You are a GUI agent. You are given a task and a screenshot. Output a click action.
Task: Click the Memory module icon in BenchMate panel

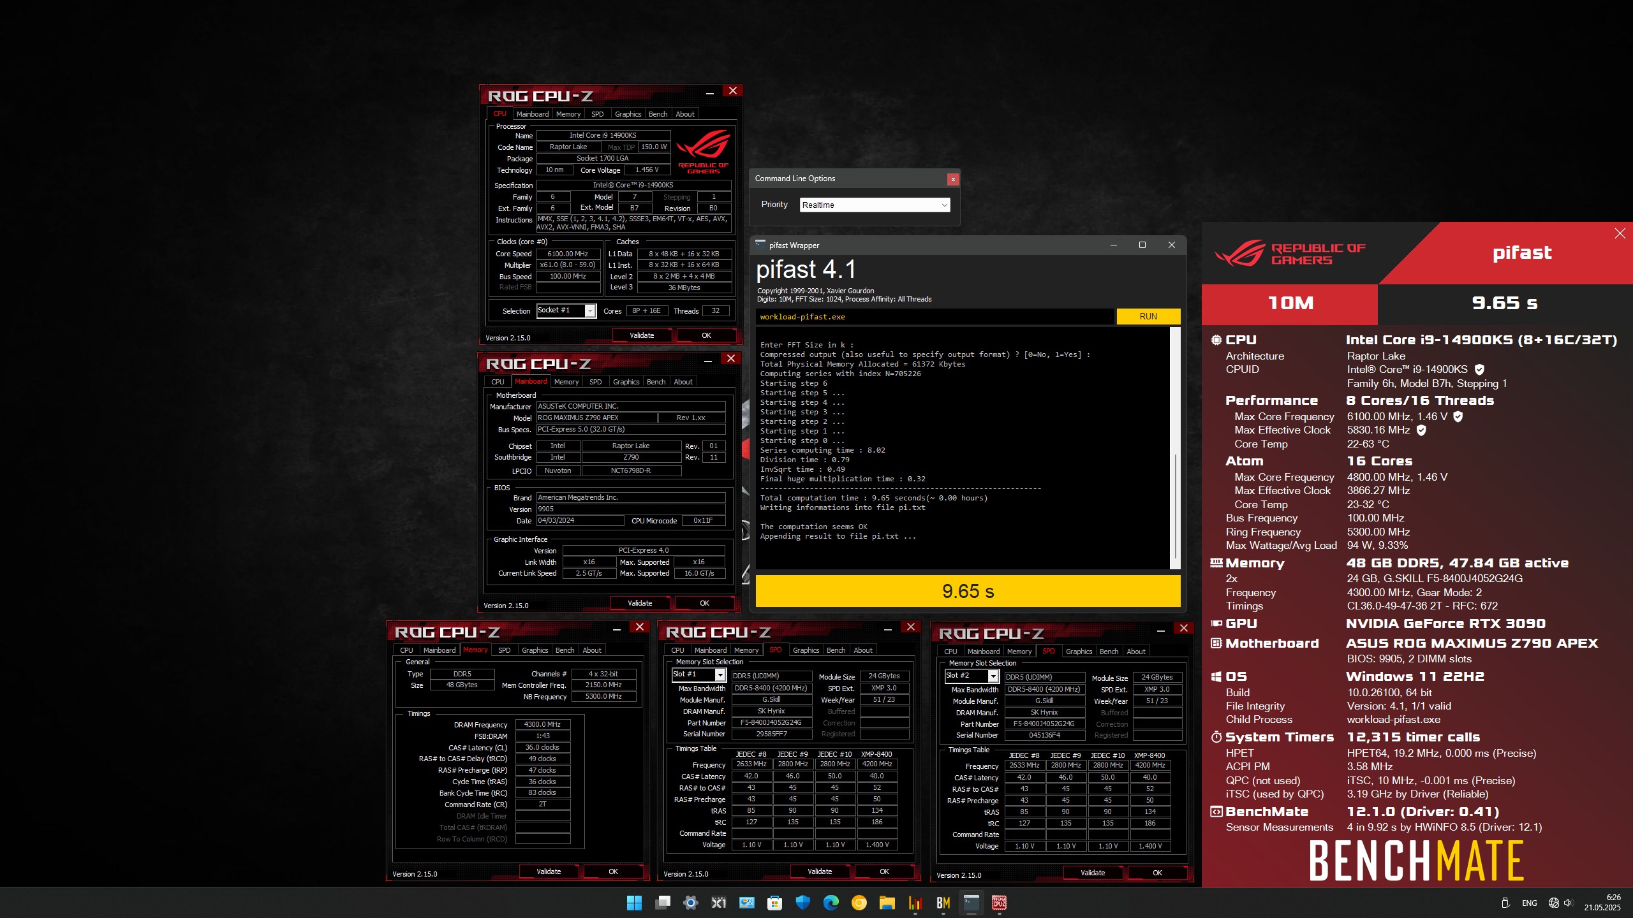1216,563
